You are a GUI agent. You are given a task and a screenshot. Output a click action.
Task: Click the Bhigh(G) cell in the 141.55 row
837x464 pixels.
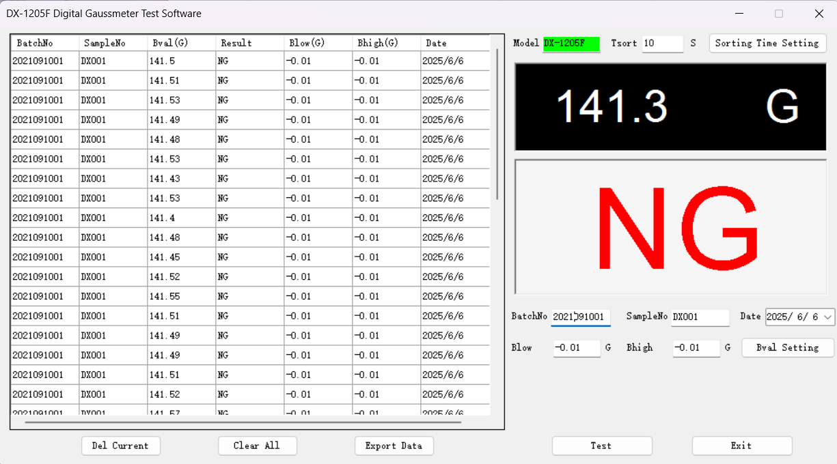point(387,297)
